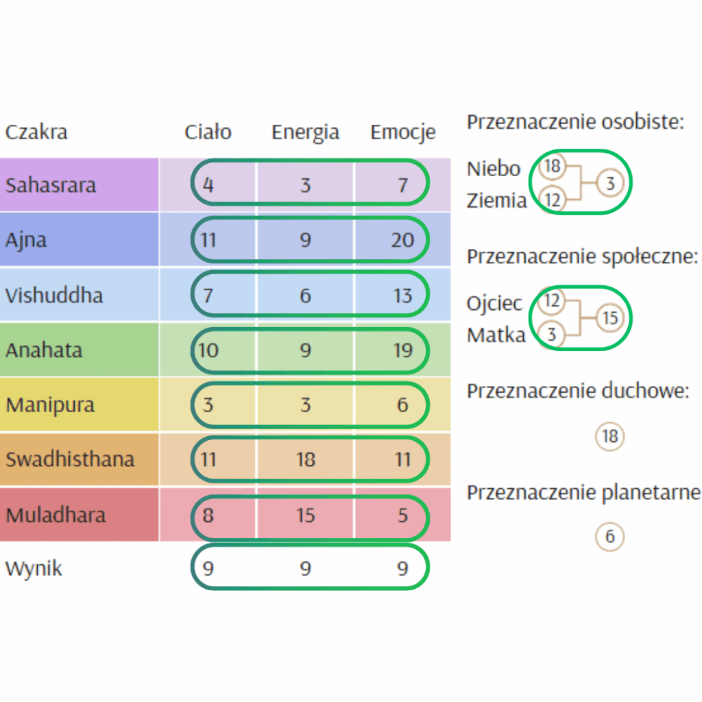The image size is (702, 702).
Task: Select the circled 3 result for Niebo and Ziemia
Action: 610,184
